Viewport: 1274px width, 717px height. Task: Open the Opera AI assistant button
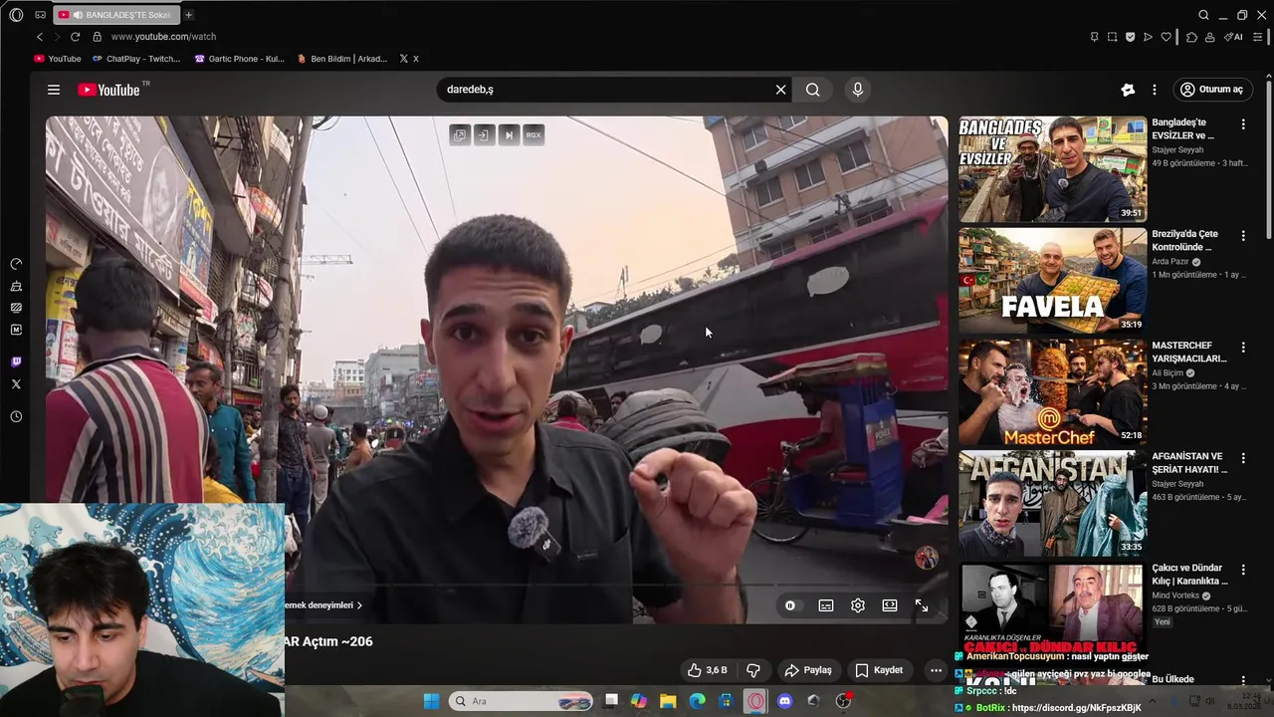1234,37
